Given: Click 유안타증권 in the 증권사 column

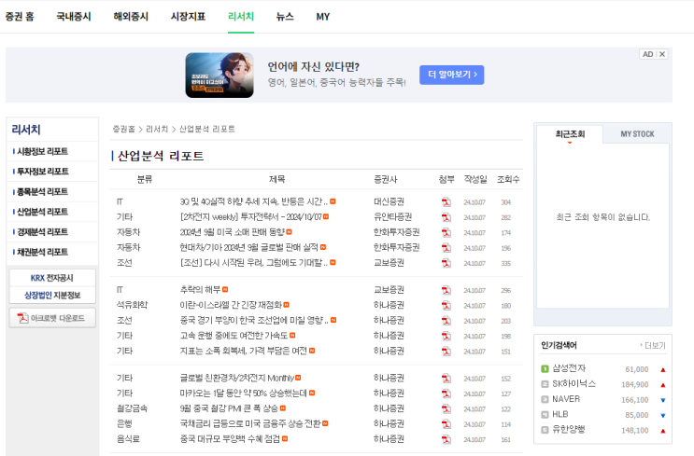Looking at the screenshot, I should [393, 217].
